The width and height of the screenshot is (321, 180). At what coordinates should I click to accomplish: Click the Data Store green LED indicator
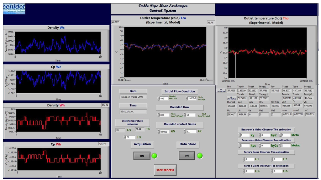(x=200, y=156)
